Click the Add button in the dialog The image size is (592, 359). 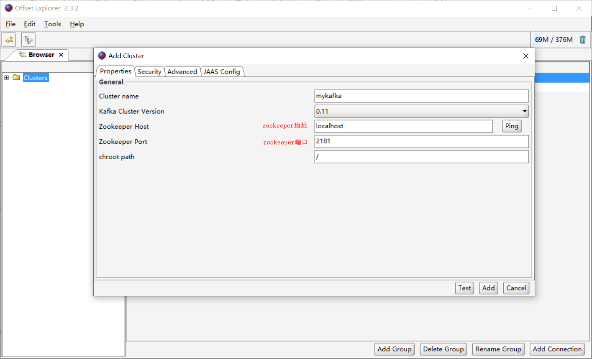tap(488, 288)
